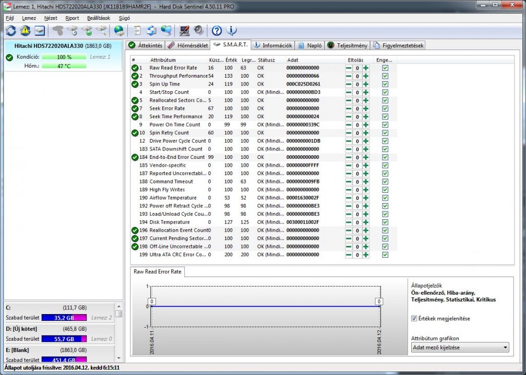Click the grayed-out cloud-shaped toolbar icon
The width and height of the screenshot is (526, 375).
coord(58,31)
